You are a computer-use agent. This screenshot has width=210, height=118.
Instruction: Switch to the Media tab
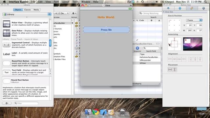[36, 10]
